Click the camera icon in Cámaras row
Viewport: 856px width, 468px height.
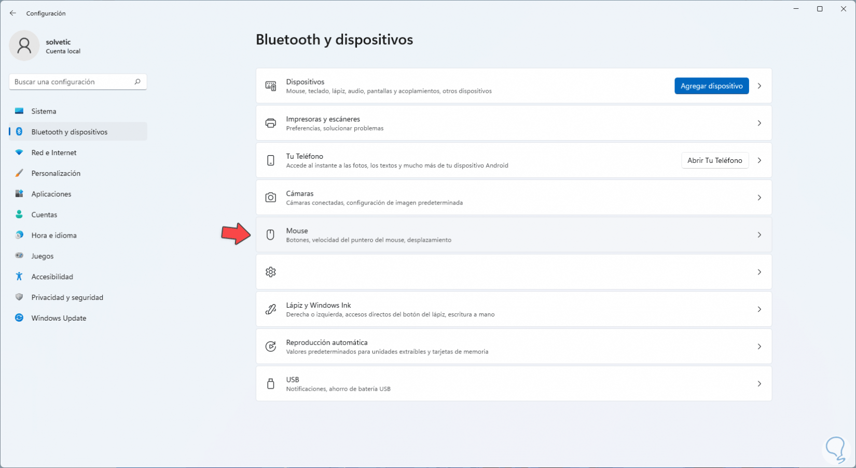point(270,198)
